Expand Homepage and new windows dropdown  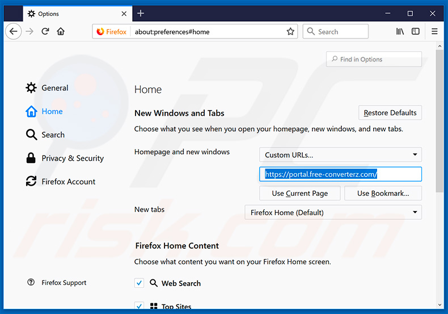(340, 154)
